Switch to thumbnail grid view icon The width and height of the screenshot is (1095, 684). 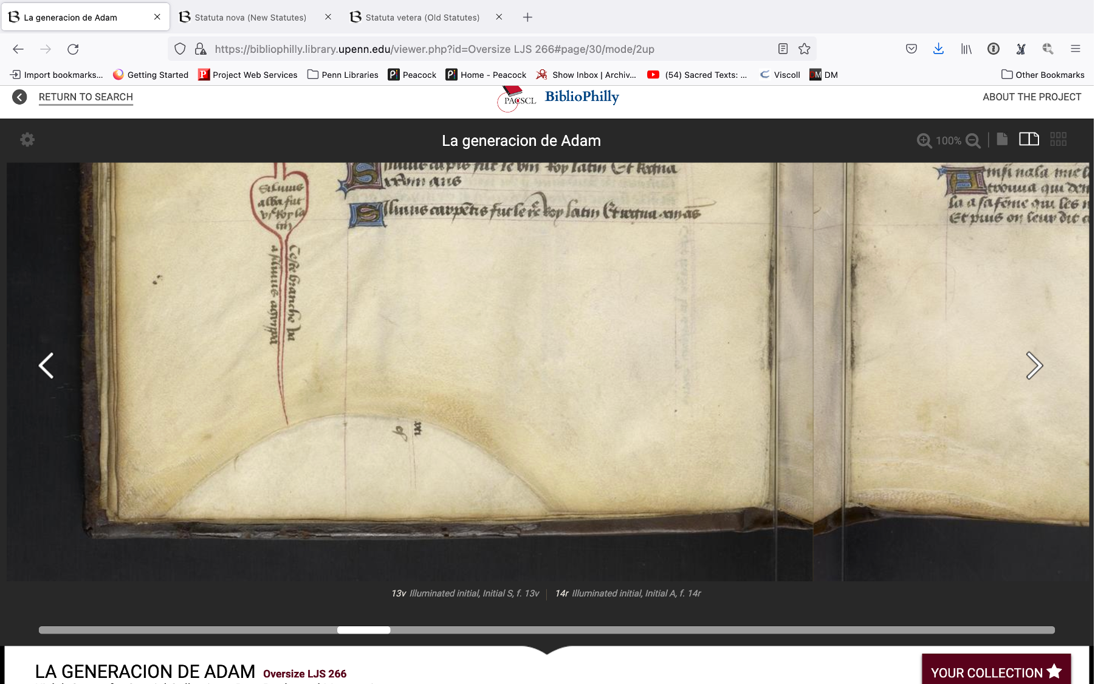(1058, 139)
